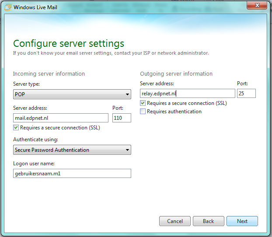Click the Outgoing server information label
The height and width of the screenshot is (237, 272).
(x=176, y=74)
